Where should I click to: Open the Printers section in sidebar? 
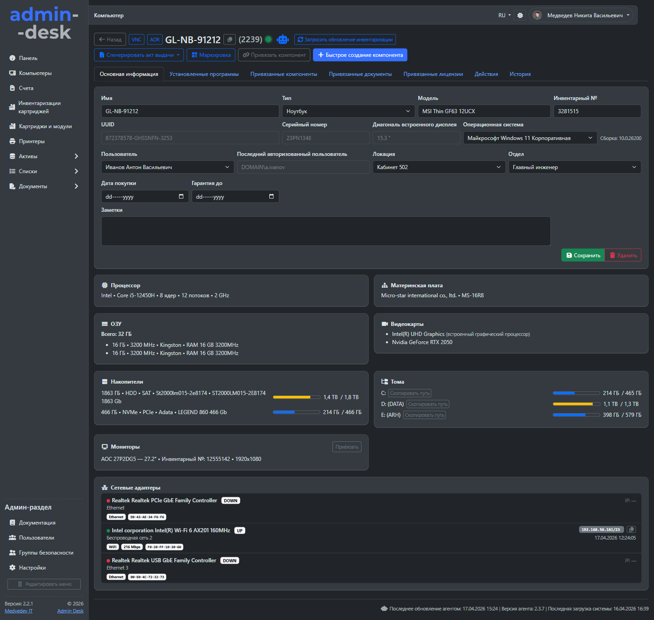tap(32, 141)
